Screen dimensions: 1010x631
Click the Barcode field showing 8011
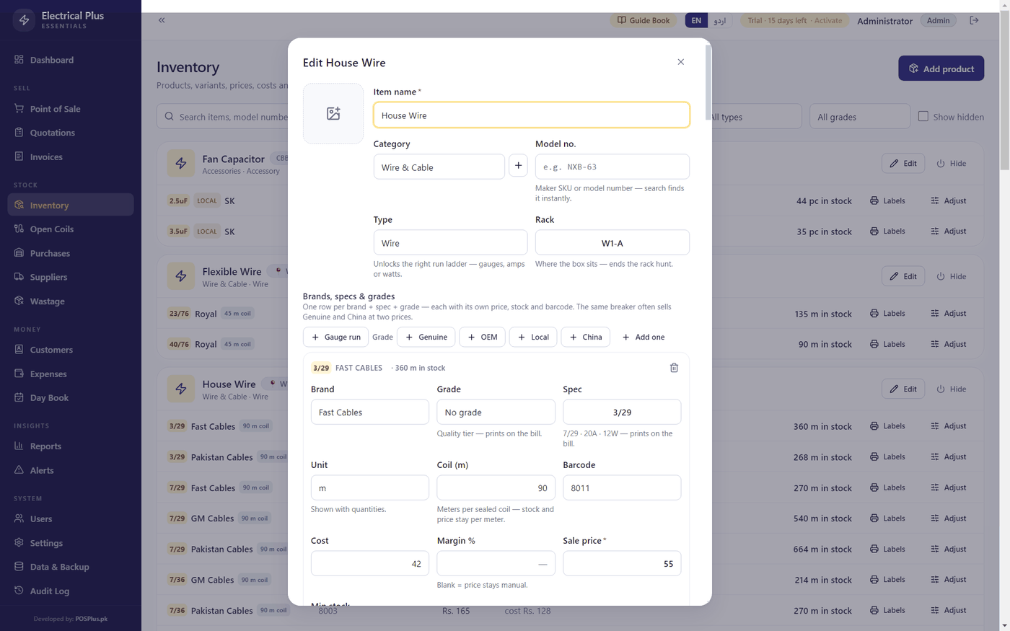pyautogui.click(x=622, y=487)
